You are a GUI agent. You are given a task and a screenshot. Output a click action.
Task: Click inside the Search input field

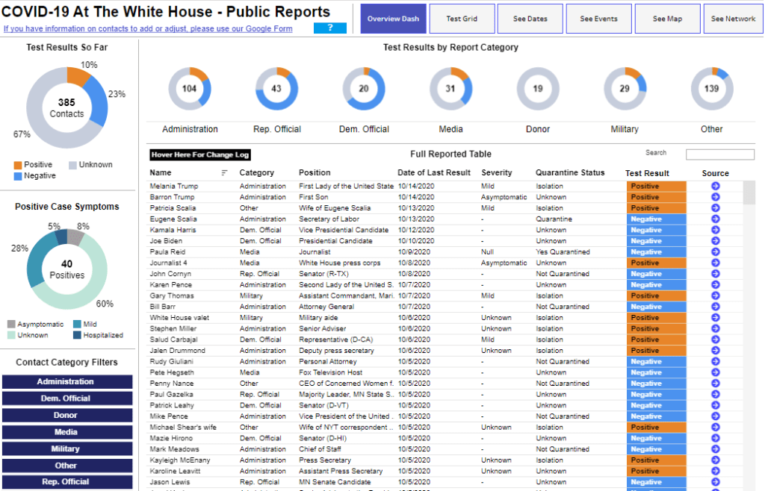click(x=720, y=154)
